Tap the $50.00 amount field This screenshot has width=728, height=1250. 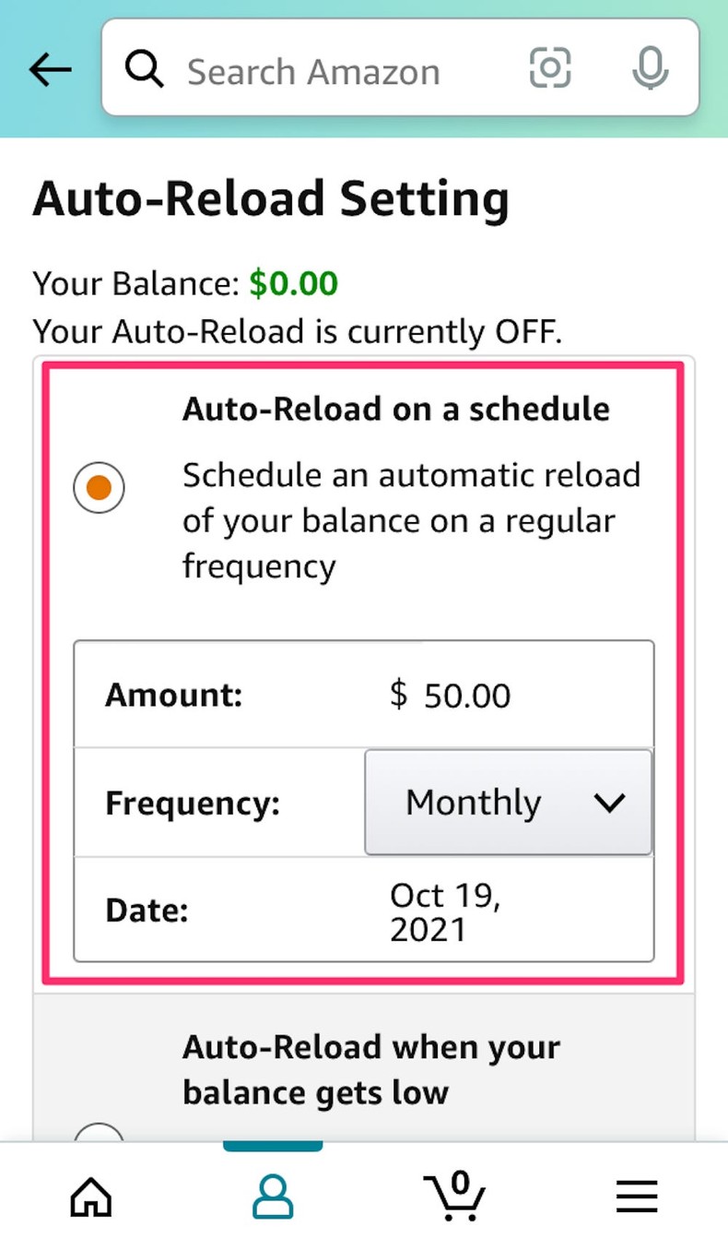tap(451, 696)
